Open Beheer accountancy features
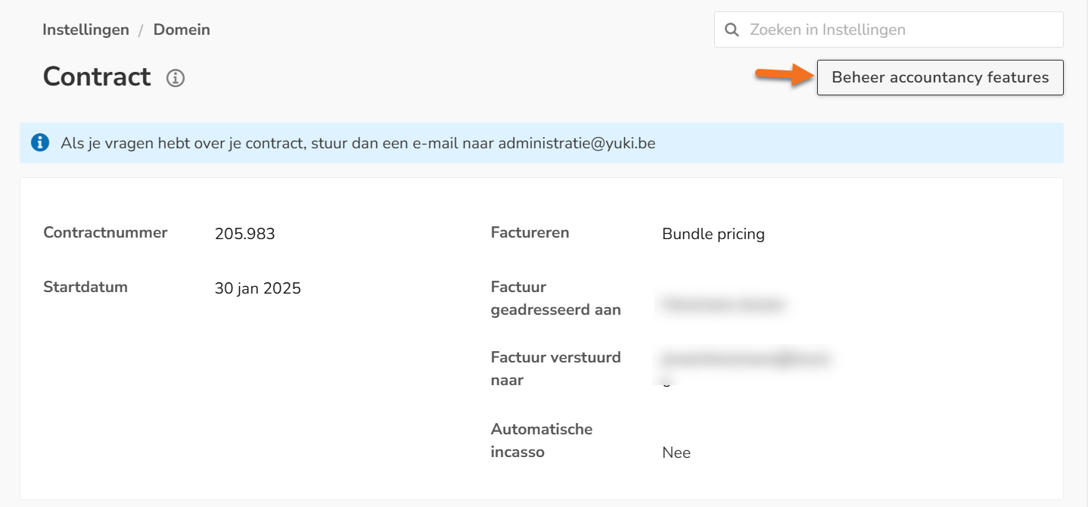 click(x=940, y=77)
